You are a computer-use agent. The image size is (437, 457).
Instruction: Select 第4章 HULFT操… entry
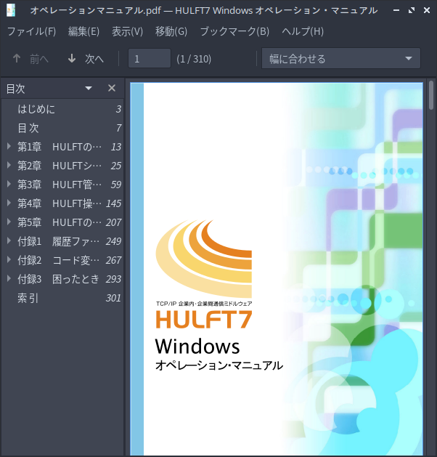pos(62,203)
